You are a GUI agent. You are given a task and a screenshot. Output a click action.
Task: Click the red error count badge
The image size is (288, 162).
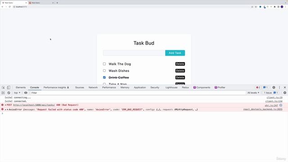[x=258, y=87]
